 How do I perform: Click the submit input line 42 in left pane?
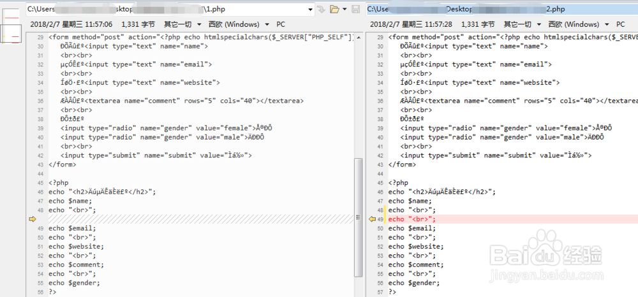pyautogui.click(x=157, y=156)
